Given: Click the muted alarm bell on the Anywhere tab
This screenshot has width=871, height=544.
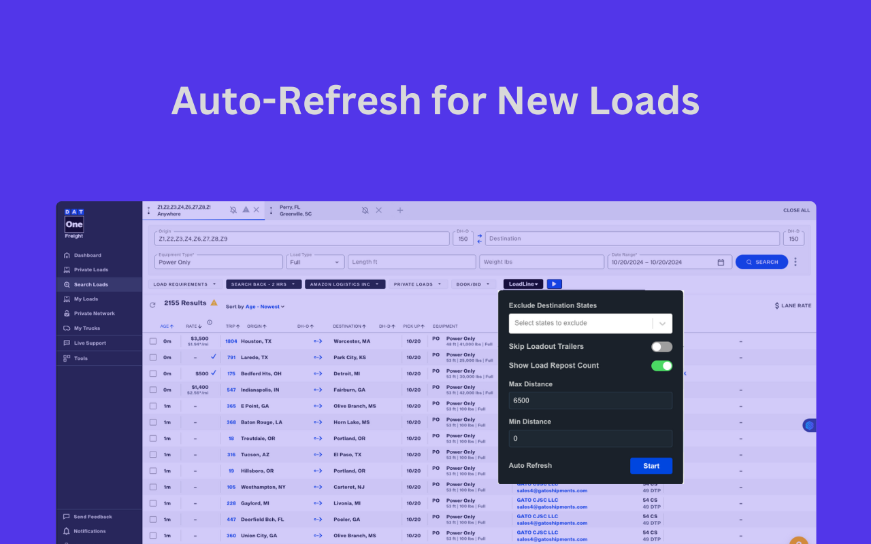Looking at the screenshot, I should [233, 209].
